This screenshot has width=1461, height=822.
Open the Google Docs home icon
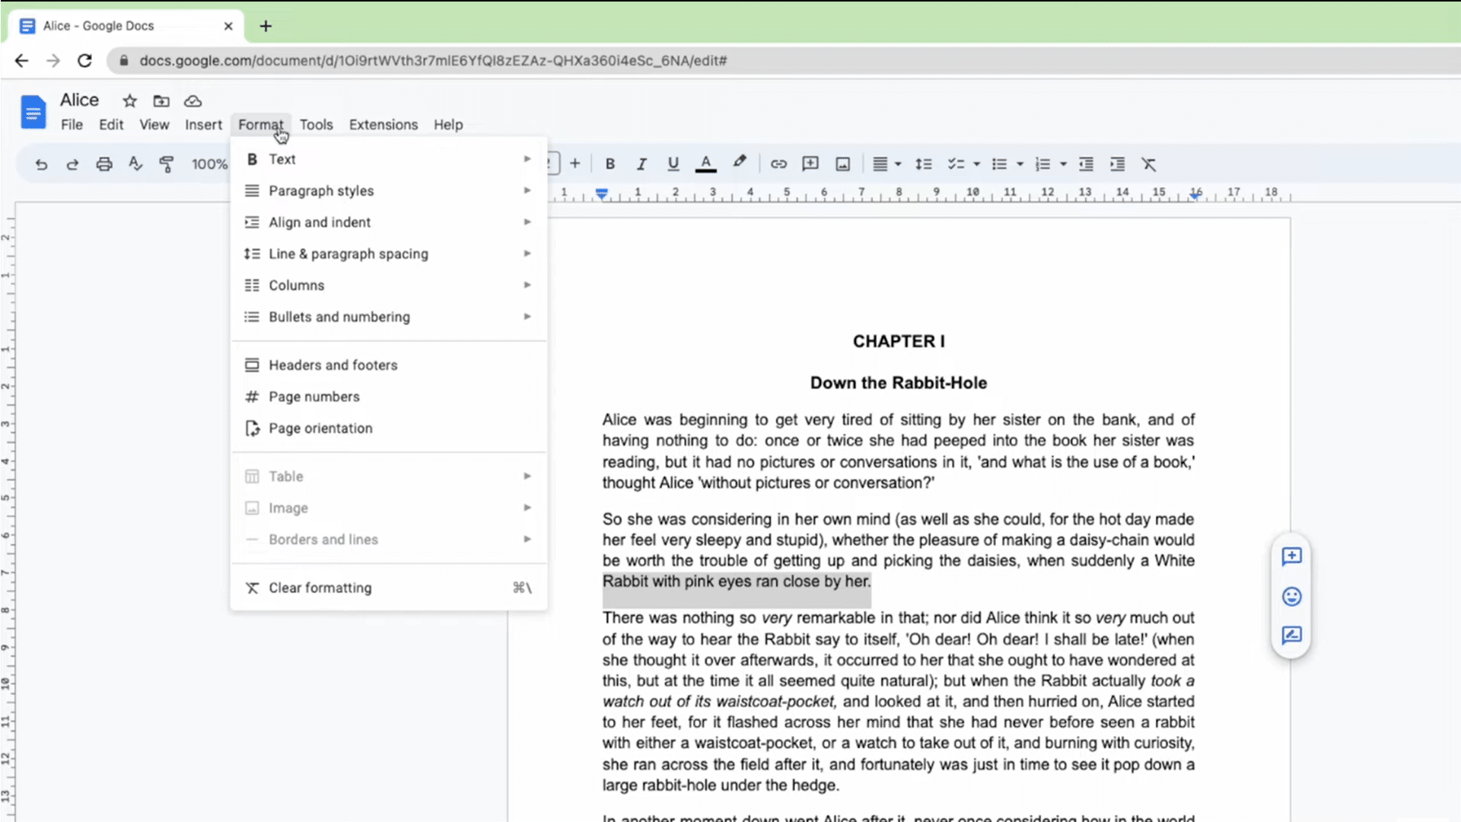[x=33, y=112]
